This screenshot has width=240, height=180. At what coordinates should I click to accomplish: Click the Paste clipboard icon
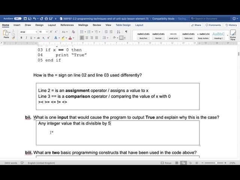(6, 33)
